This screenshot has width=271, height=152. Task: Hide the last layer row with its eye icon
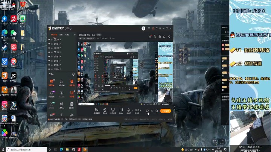(49, 69)
